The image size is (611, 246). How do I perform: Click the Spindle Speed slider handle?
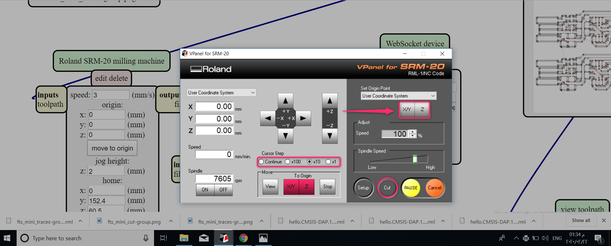415,159
